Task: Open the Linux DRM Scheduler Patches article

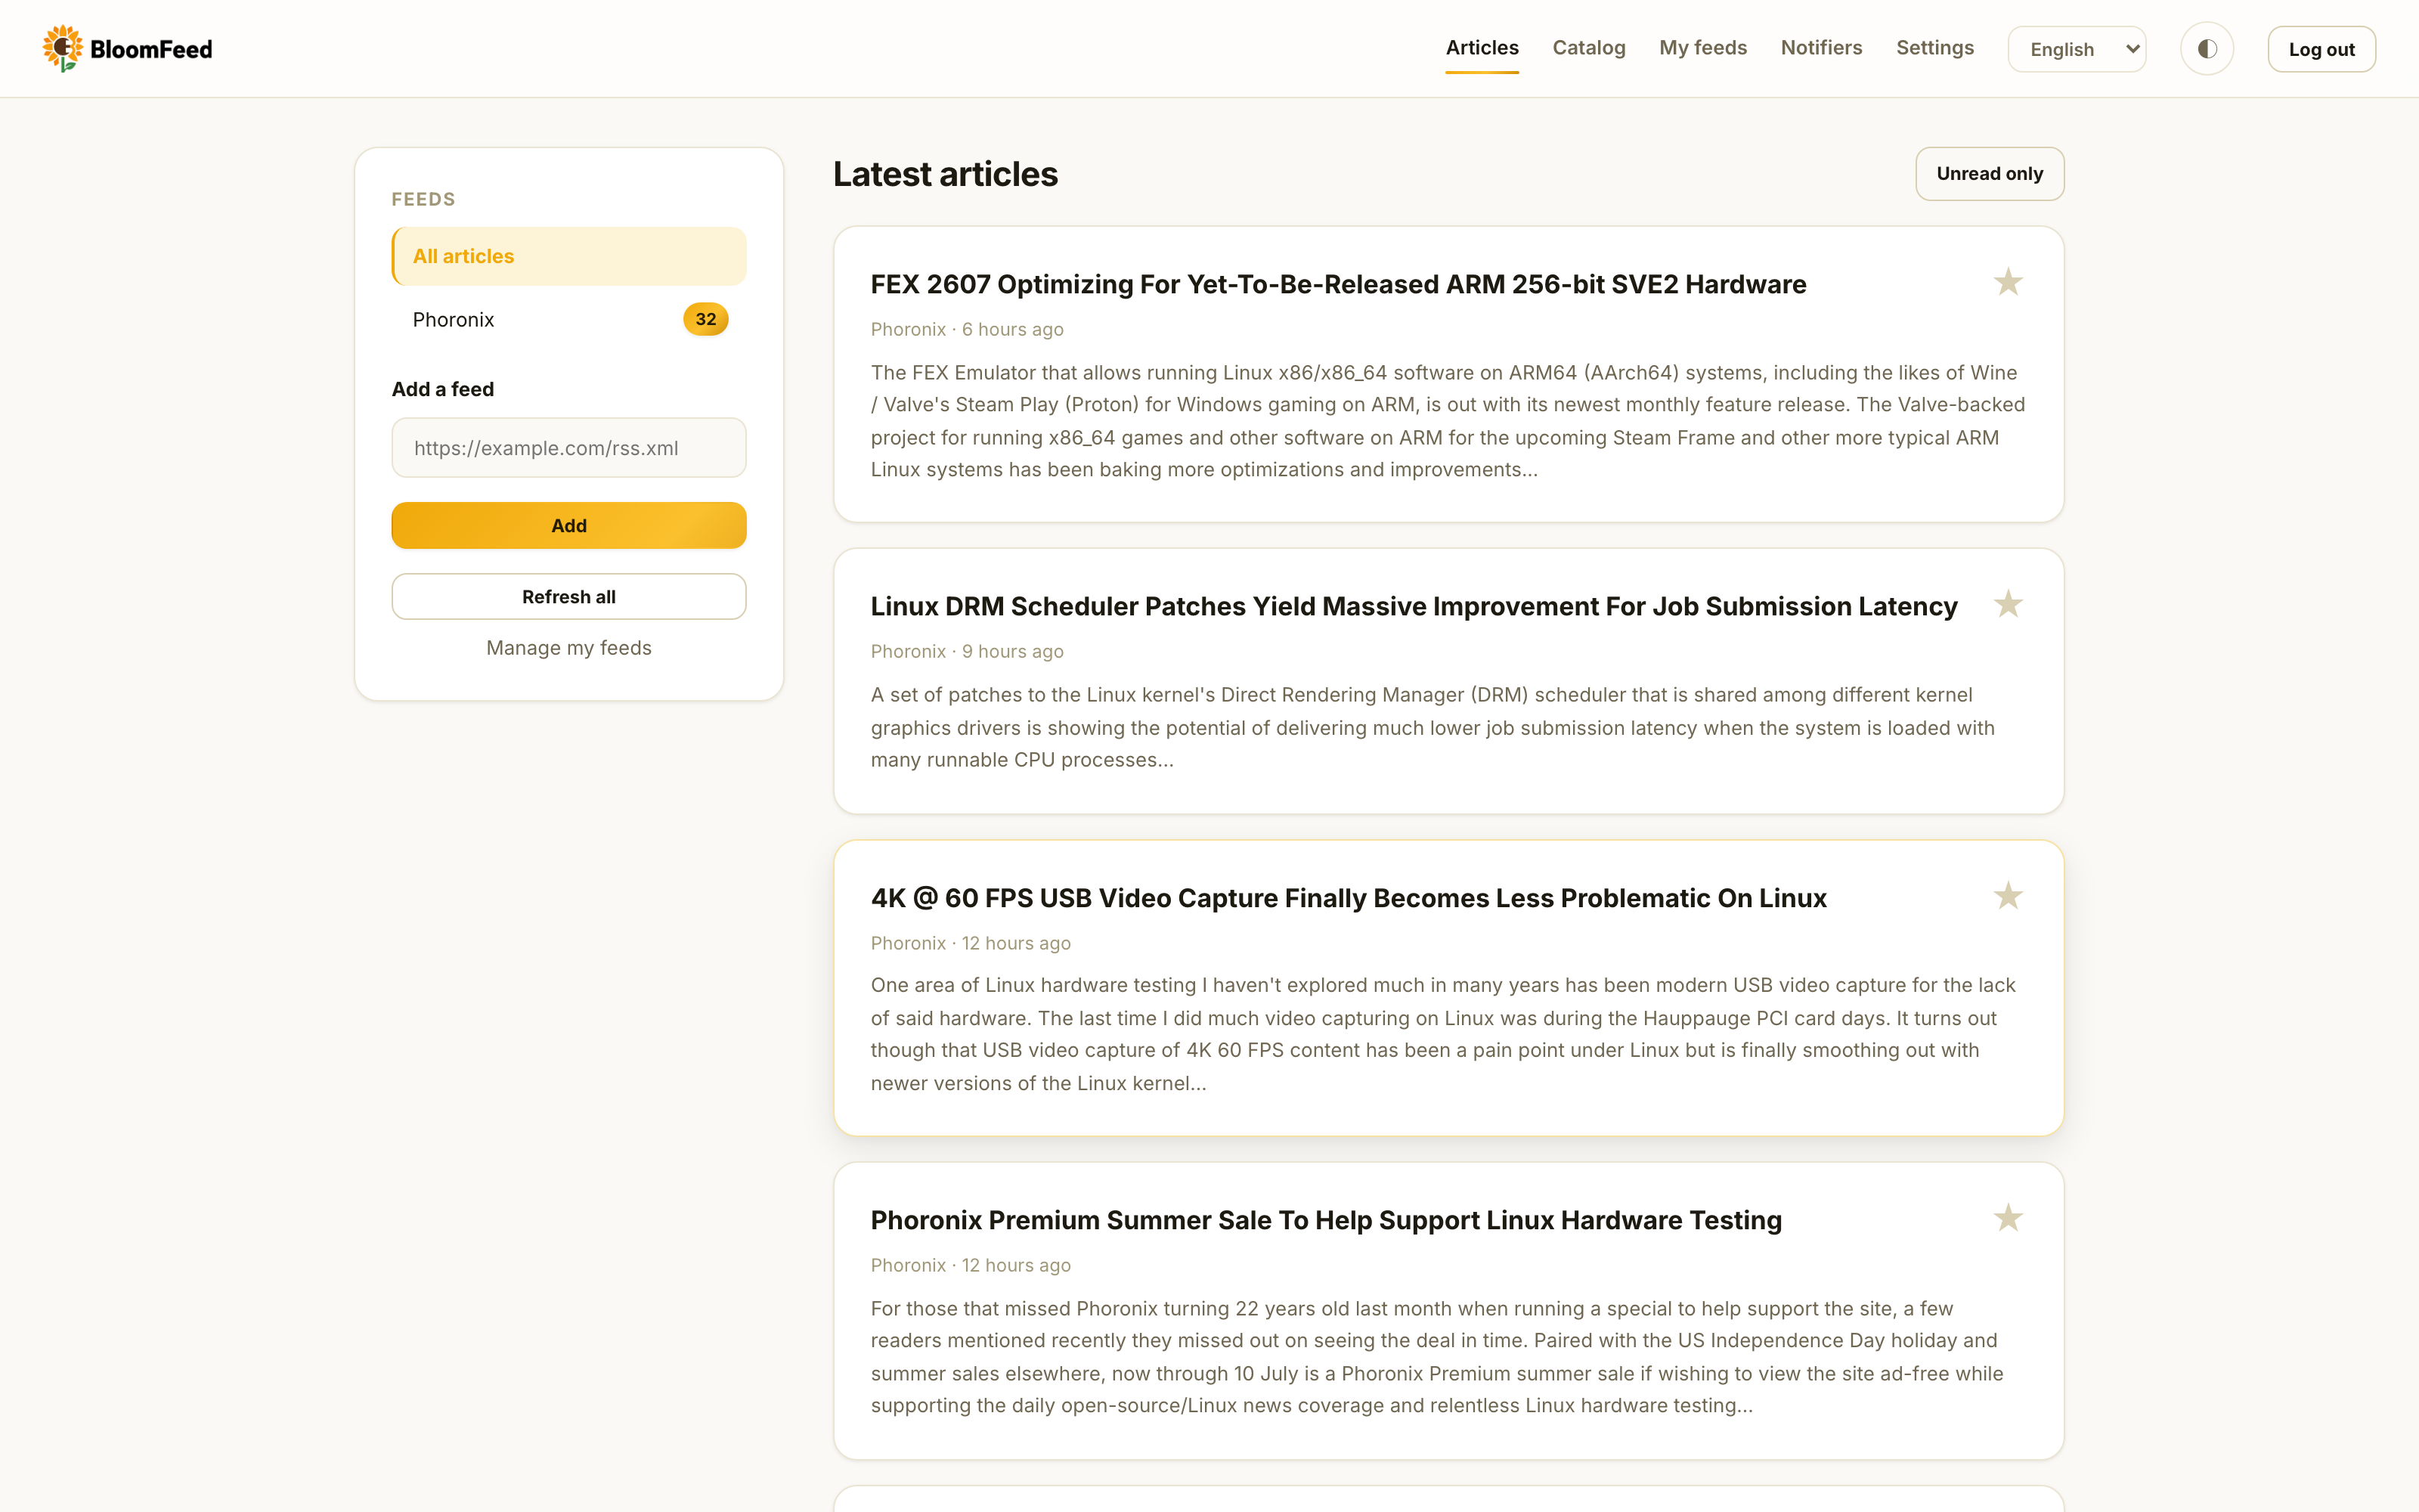Action: [1414, 606]
